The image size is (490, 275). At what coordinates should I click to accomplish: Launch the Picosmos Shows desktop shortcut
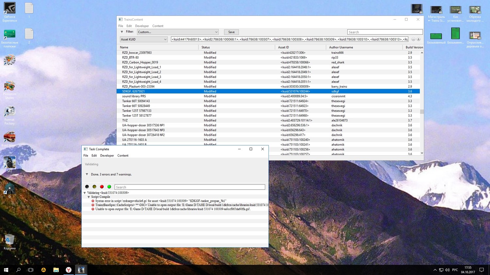click(x=9, y=90)
